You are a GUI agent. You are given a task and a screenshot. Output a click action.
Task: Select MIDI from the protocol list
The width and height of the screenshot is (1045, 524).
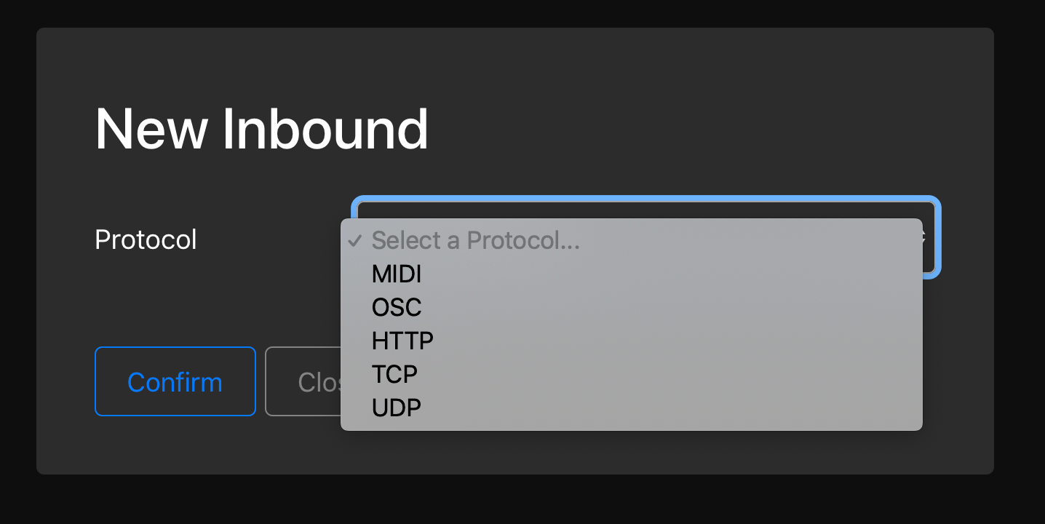click(397, 274)
